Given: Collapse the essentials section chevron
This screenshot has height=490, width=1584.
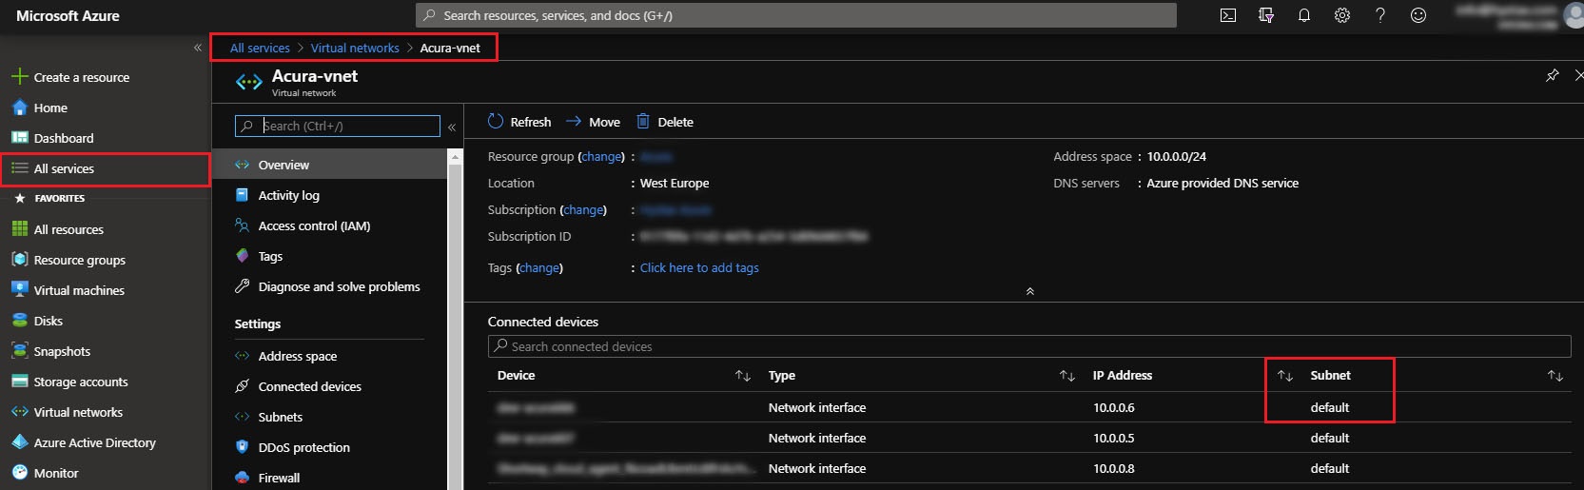Looking at the screenshot, I should click(x=1029, y=291).
